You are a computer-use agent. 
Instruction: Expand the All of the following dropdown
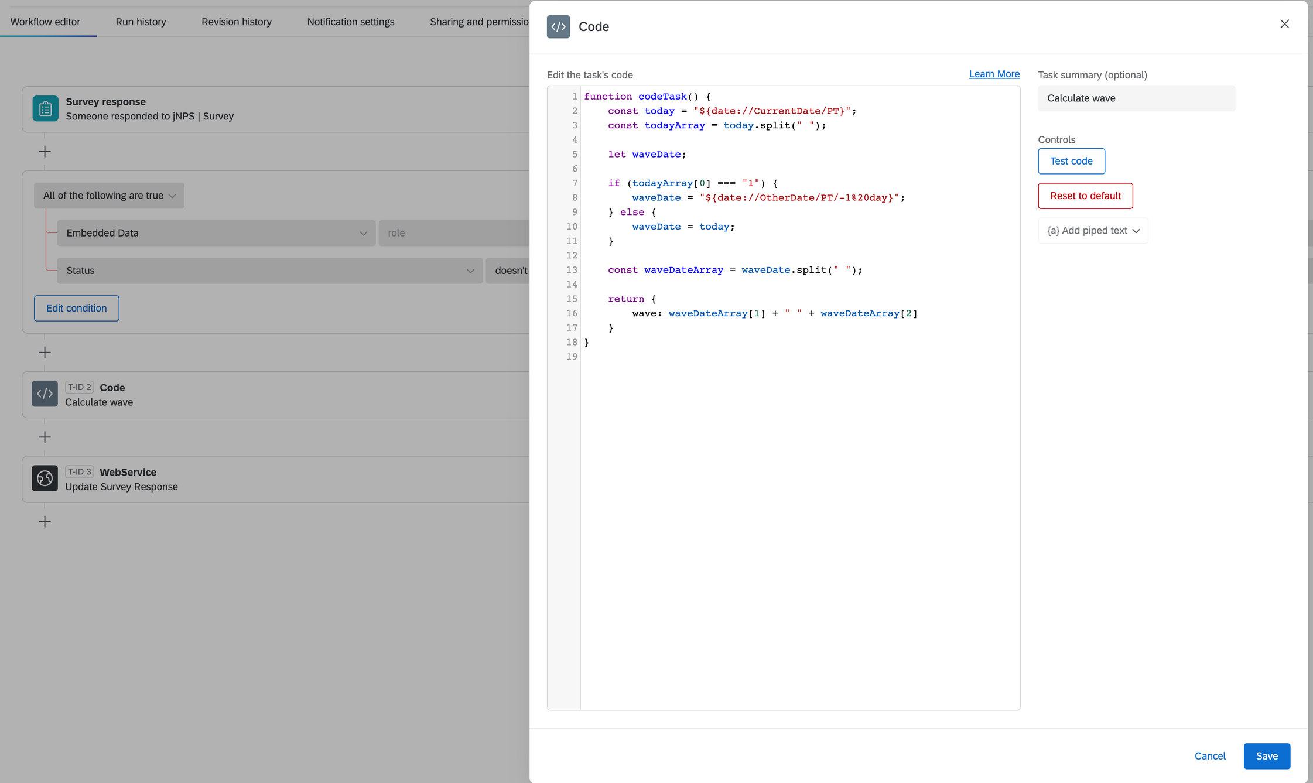[x=109, y=196]
